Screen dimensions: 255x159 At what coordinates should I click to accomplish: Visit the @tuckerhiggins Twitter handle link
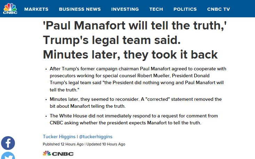[x=96, y=136]
